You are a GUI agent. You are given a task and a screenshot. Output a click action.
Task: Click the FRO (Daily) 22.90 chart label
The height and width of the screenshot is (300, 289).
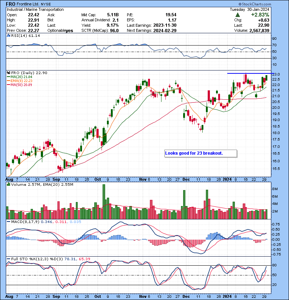29,73
